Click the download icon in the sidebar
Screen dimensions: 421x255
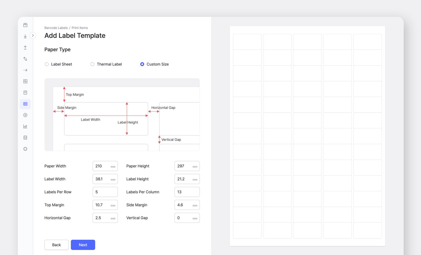[25, 36]
